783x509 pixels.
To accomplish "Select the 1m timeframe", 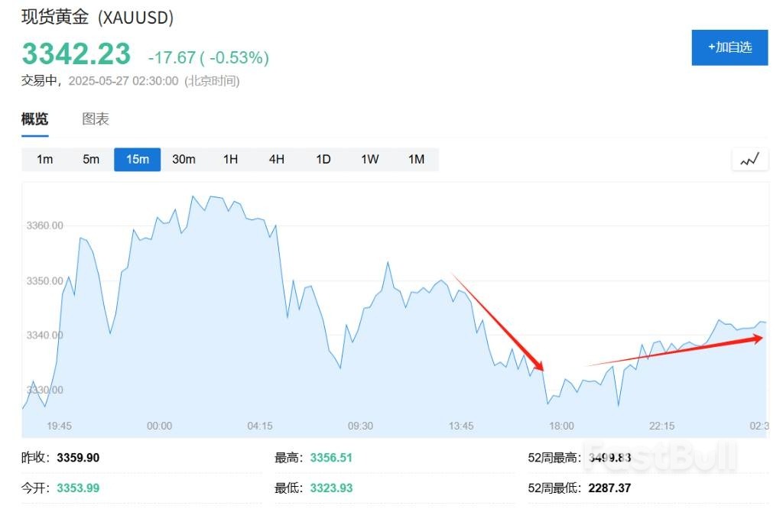I will click(x=45, y=160).
